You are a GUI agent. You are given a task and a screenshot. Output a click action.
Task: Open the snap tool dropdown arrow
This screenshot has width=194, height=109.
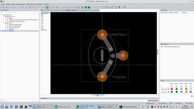point(59,7)
